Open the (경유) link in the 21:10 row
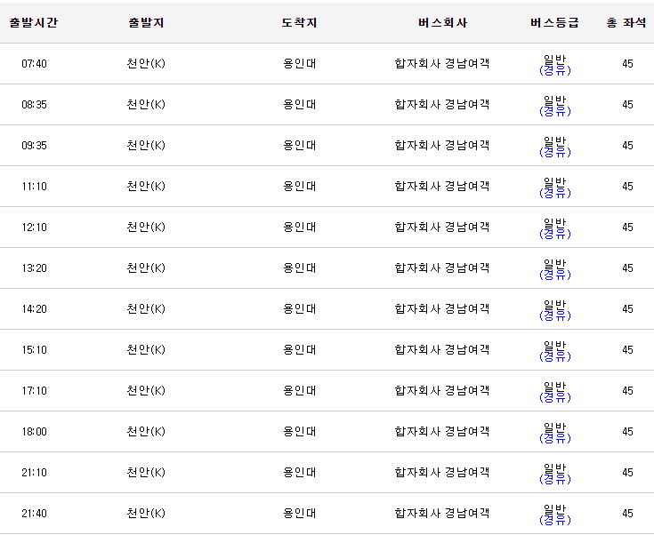Viewport: 654px width, 535px height. point(554,479)
